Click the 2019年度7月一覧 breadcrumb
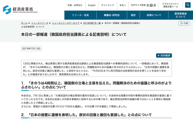This screenshot has width=193, height=121. [92, 23]
